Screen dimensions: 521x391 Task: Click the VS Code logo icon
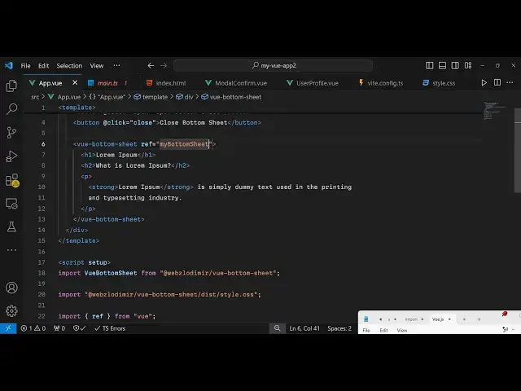click(x=9, y=65)
